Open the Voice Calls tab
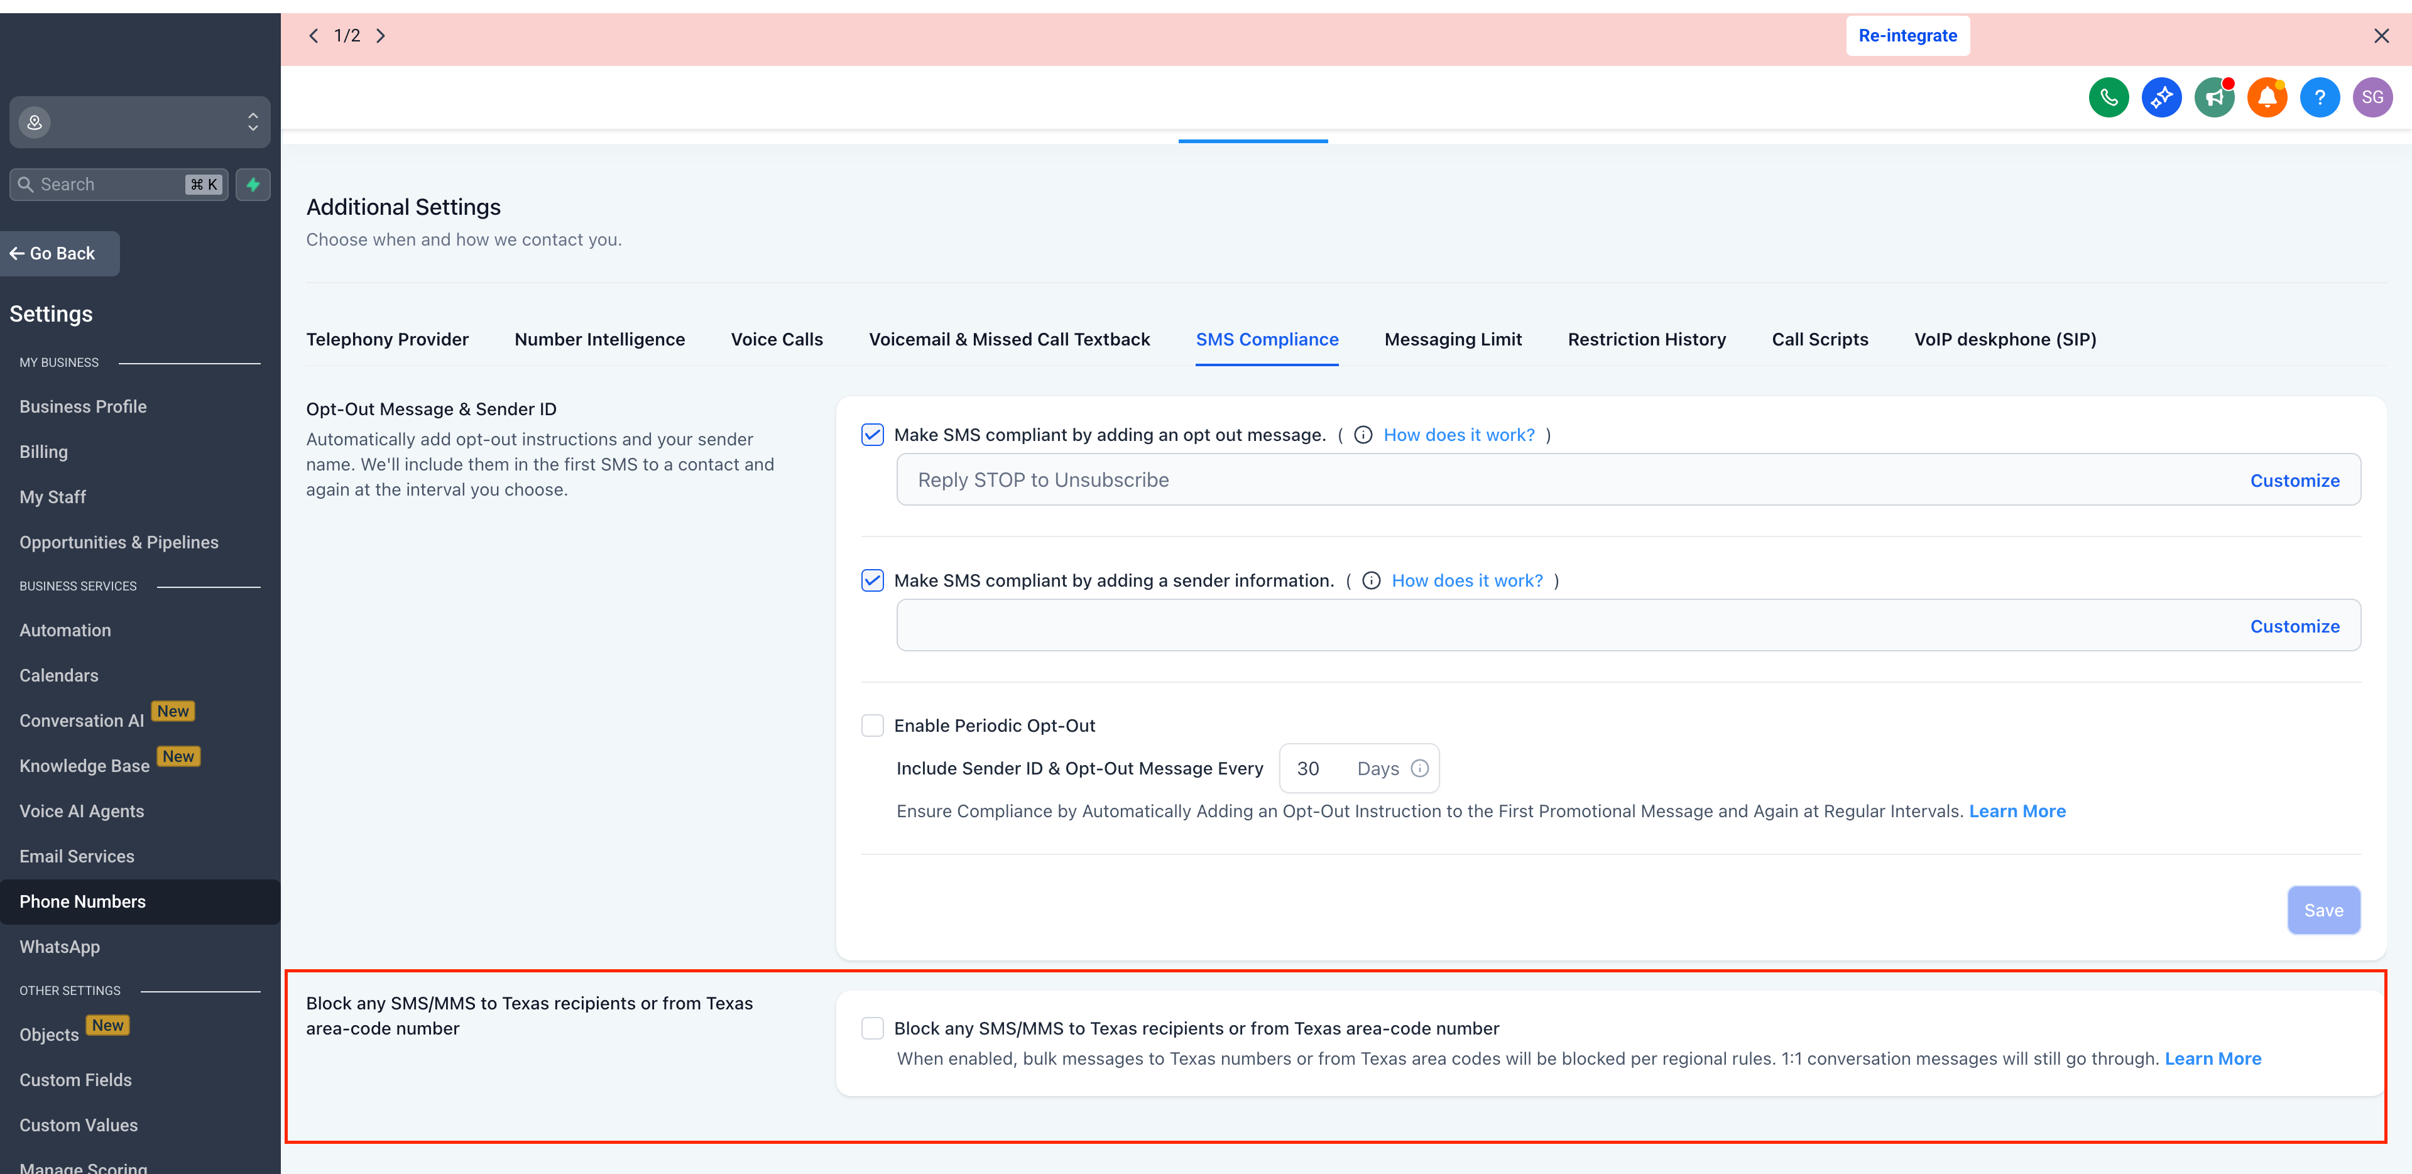The height and width of the screenshot is (1174, 2412). pyautogui.click(x=776, y=339)
